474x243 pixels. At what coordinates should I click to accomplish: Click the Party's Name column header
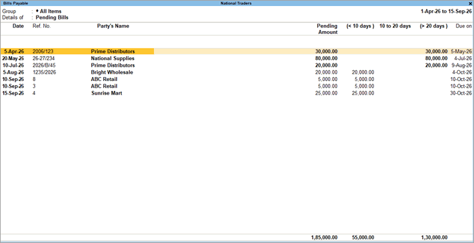pyautogui.click(x=113, y=26)
